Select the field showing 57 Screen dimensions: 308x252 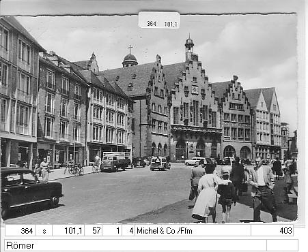pos(94,231)
